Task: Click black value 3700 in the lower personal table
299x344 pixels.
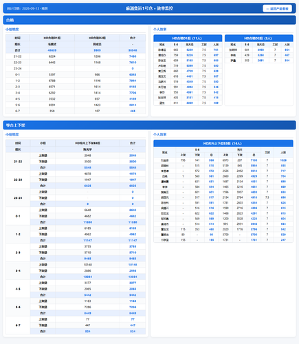Action: click(x=225, y=235)
